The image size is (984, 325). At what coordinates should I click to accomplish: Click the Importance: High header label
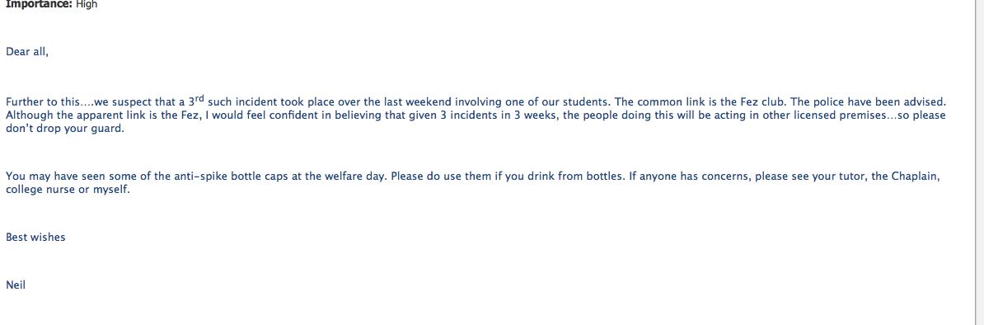pyautogui.click(x=51, y=4)
